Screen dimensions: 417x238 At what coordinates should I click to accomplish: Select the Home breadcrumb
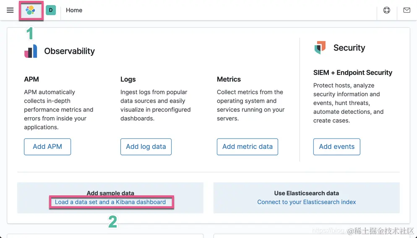point(74,10)
